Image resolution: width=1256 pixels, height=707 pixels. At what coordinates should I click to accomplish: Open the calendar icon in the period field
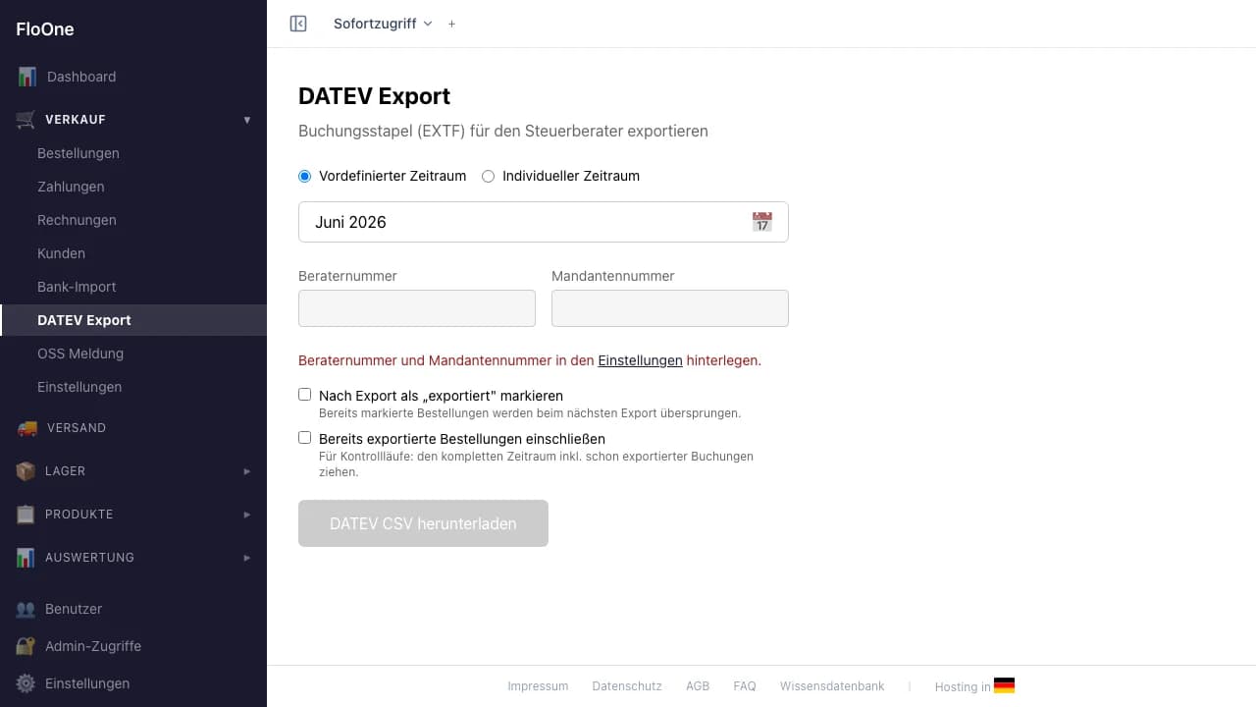coord(762,222)
